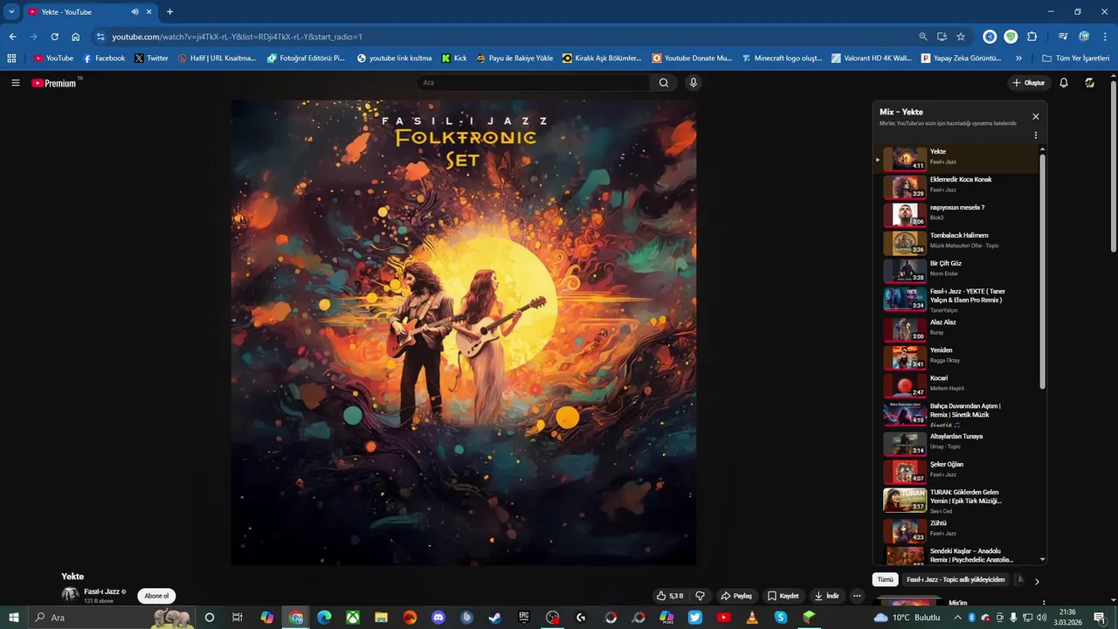Like the video with thumbs up
1118x629 pixels.
[670, 596]
